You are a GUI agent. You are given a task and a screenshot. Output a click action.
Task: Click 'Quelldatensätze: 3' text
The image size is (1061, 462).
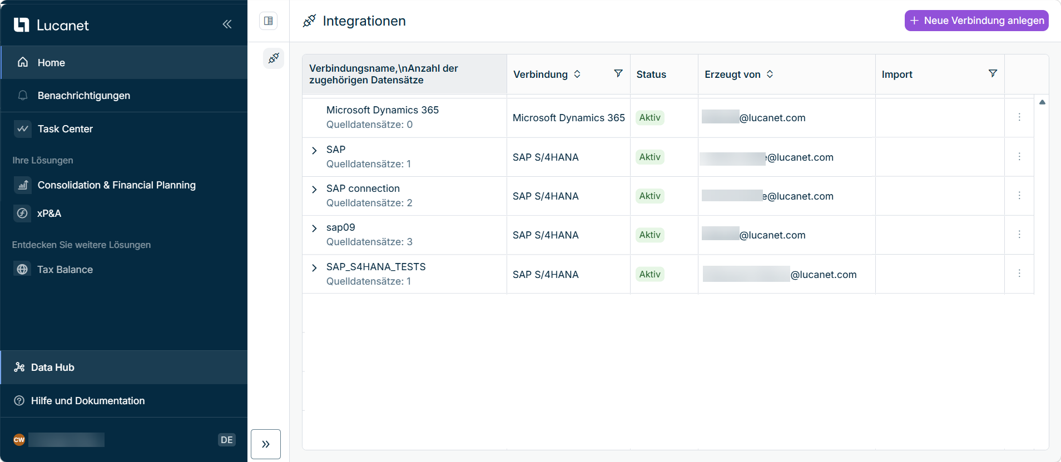[x=369, y=242]
